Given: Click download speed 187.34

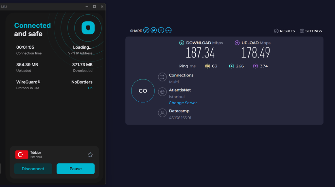Looking at the screenshot, I should coord(200,53).
